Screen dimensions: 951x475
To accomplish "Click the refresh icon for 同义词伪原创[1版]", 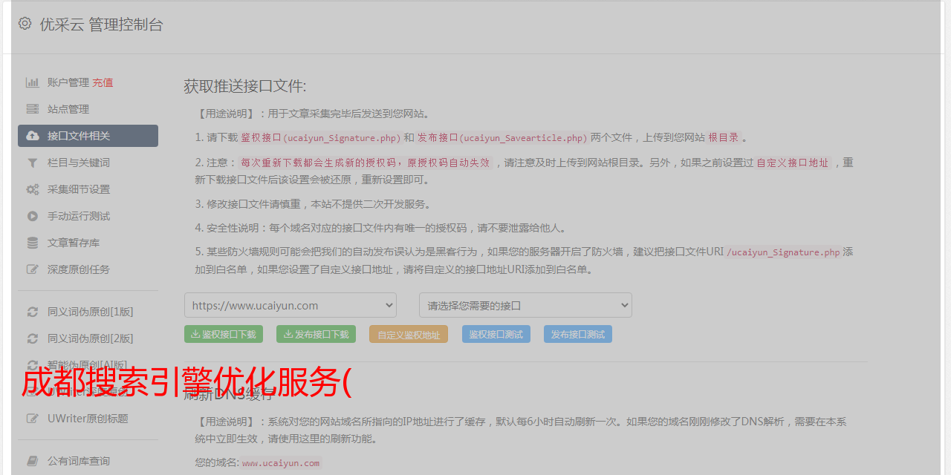I will 33,312.
